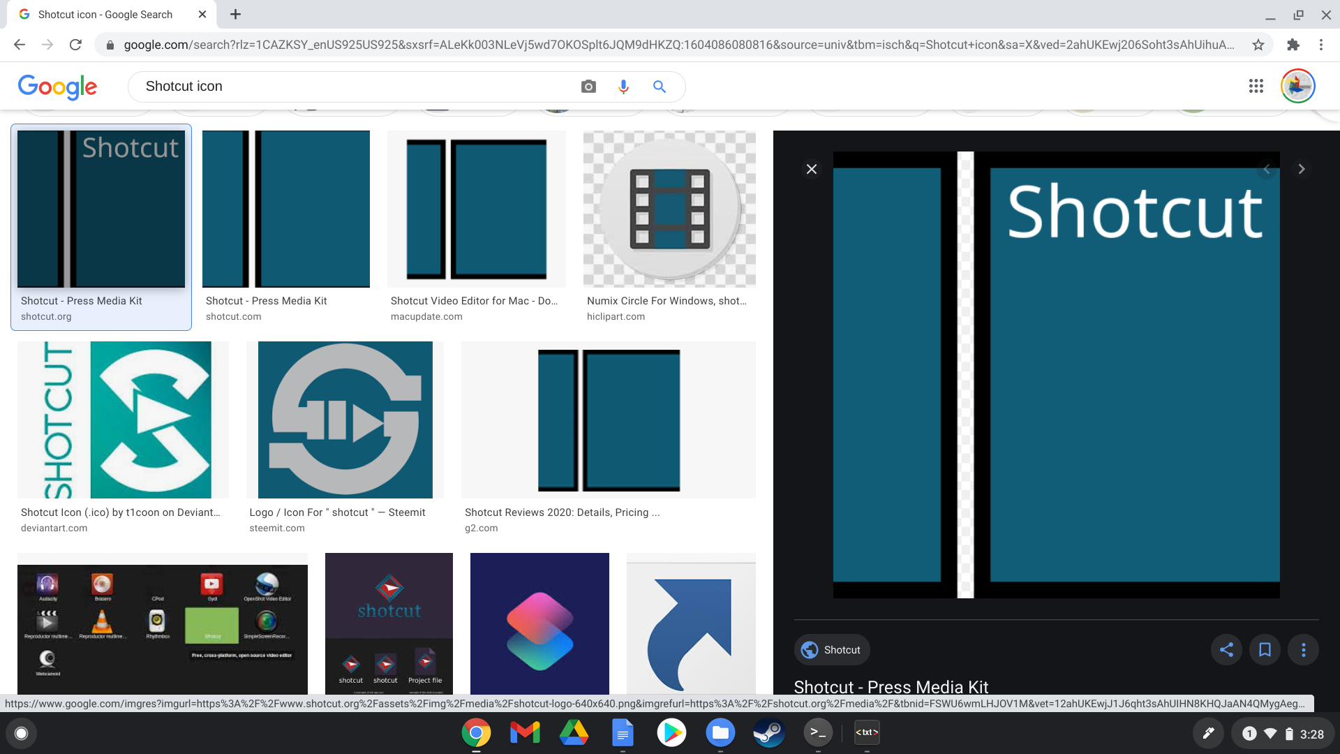Screen dimensions: 1340x754
Task: Open the Shotcut Video Editor for Mac image
Action: 477,209
